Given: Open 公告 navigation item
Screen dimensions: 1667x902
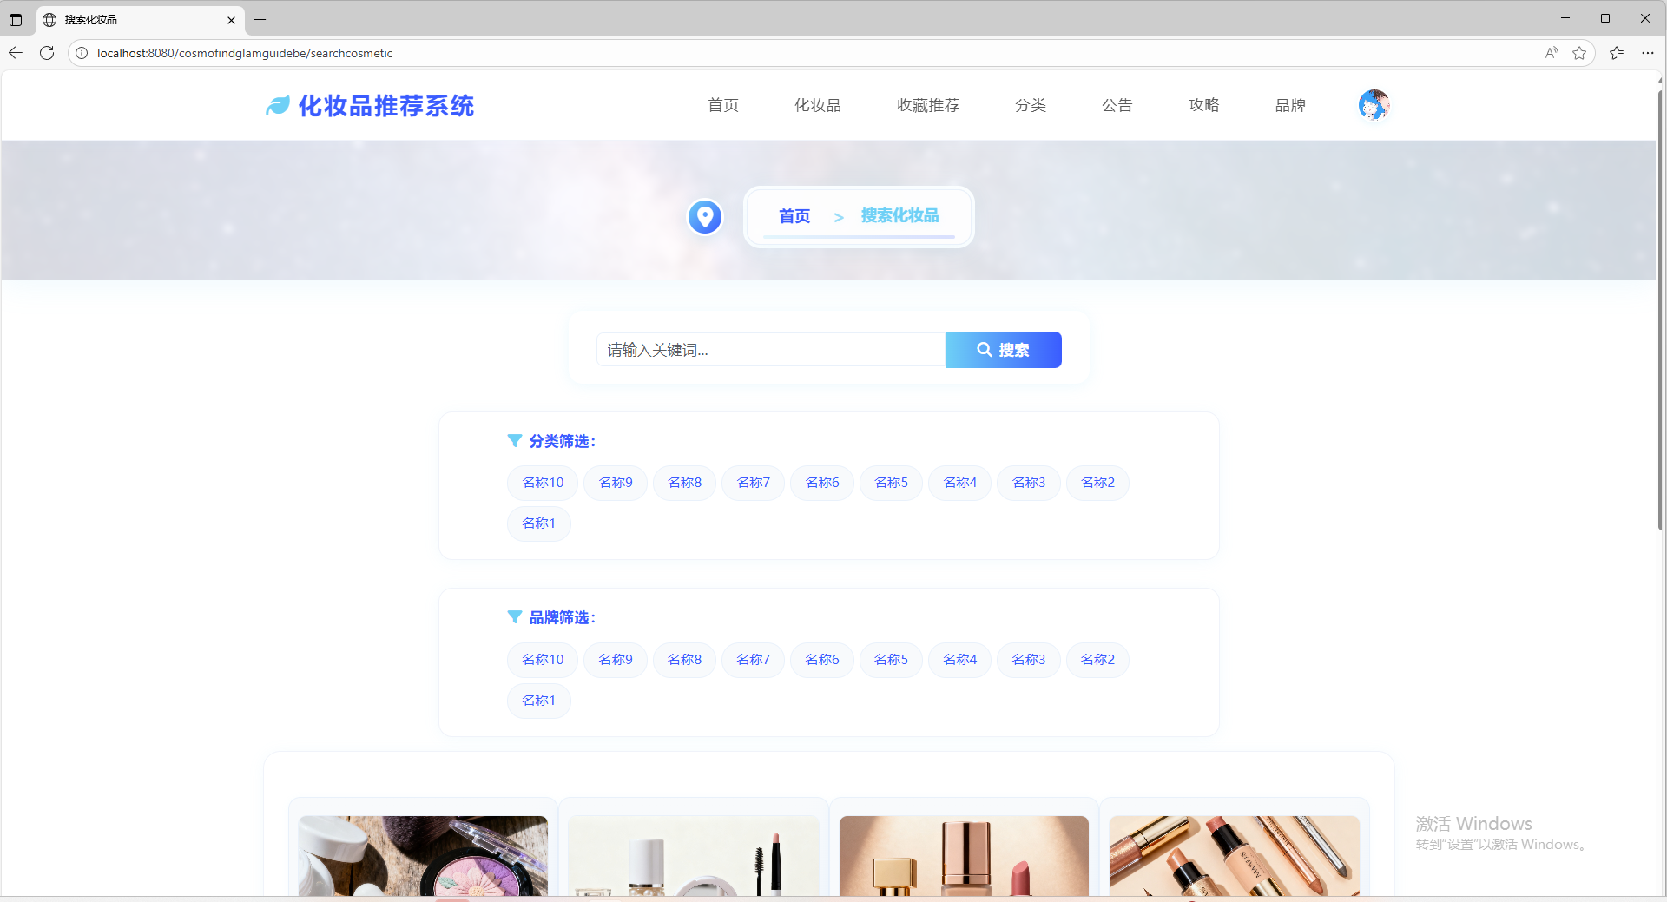Looking at the screenshot, I should [1117, 105].
